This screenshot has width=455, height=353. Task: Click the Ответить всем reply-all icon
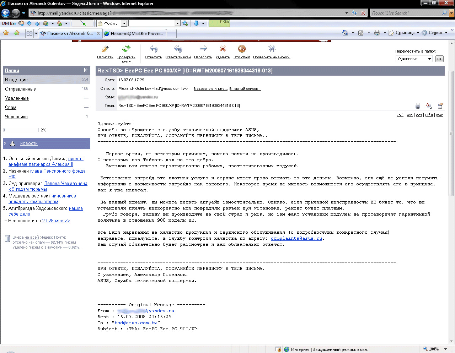point(178,49)
